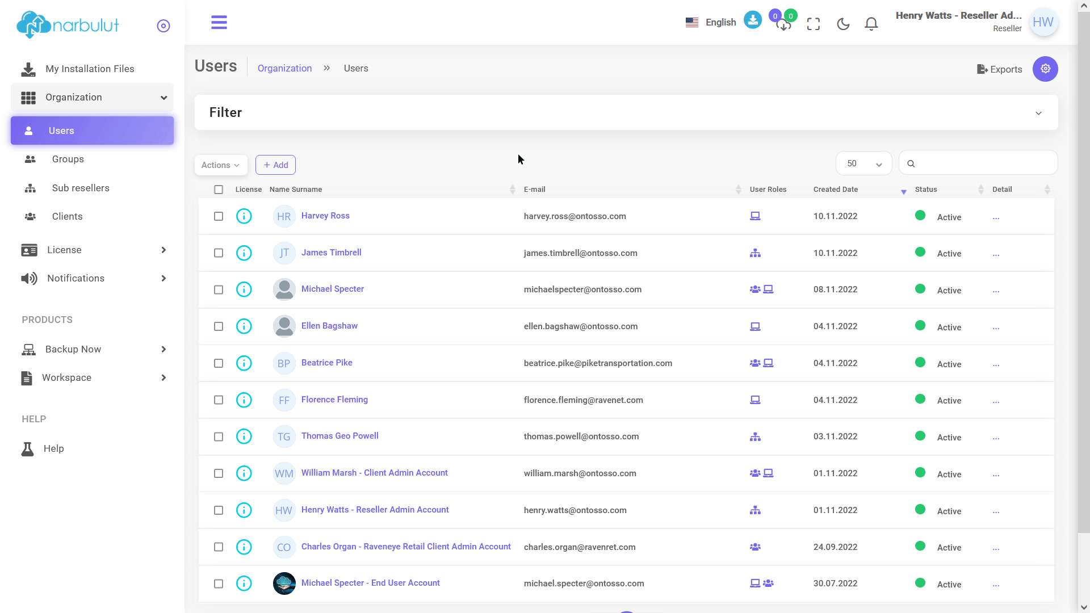The height and width of the screenshot is (613, 1090).
Task: Click the Add user button
Action: pos(276,165)
